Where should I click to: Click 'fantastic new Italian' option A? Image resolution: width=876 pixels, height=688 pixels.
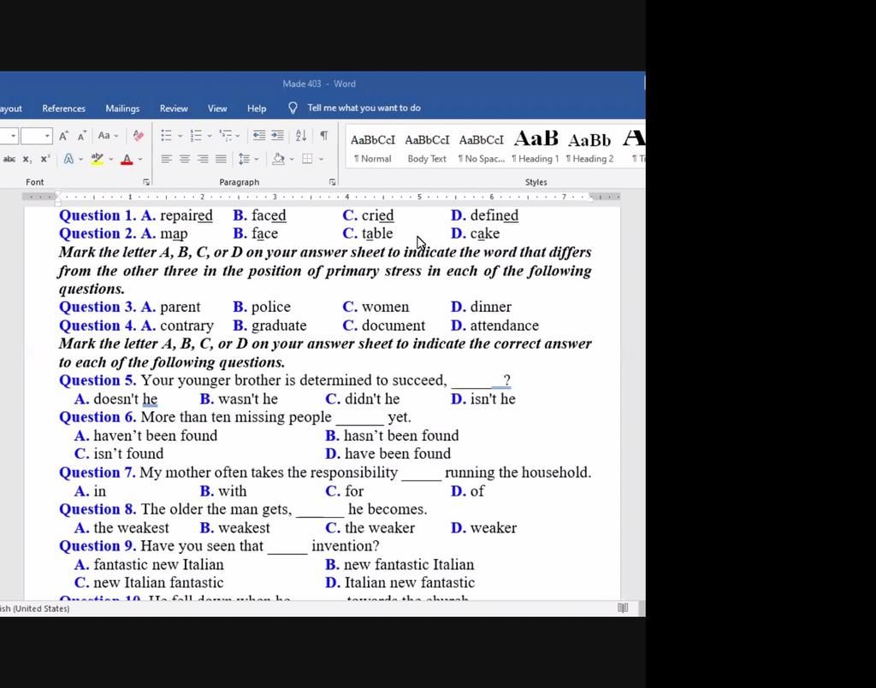click(158, 565)
